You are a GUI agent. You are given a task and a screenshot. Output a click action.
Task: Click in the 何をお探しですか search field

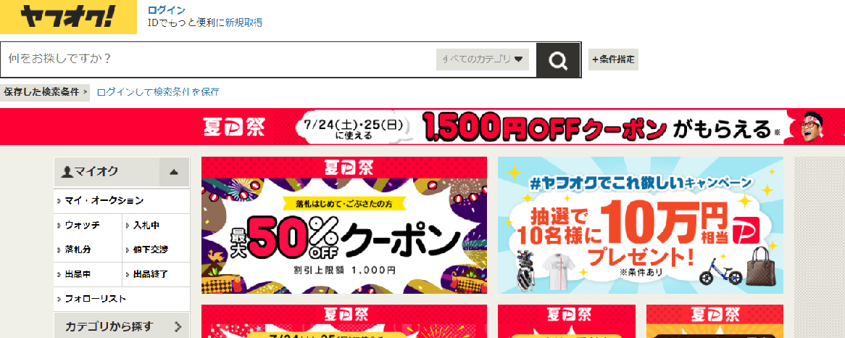[218, 59]
